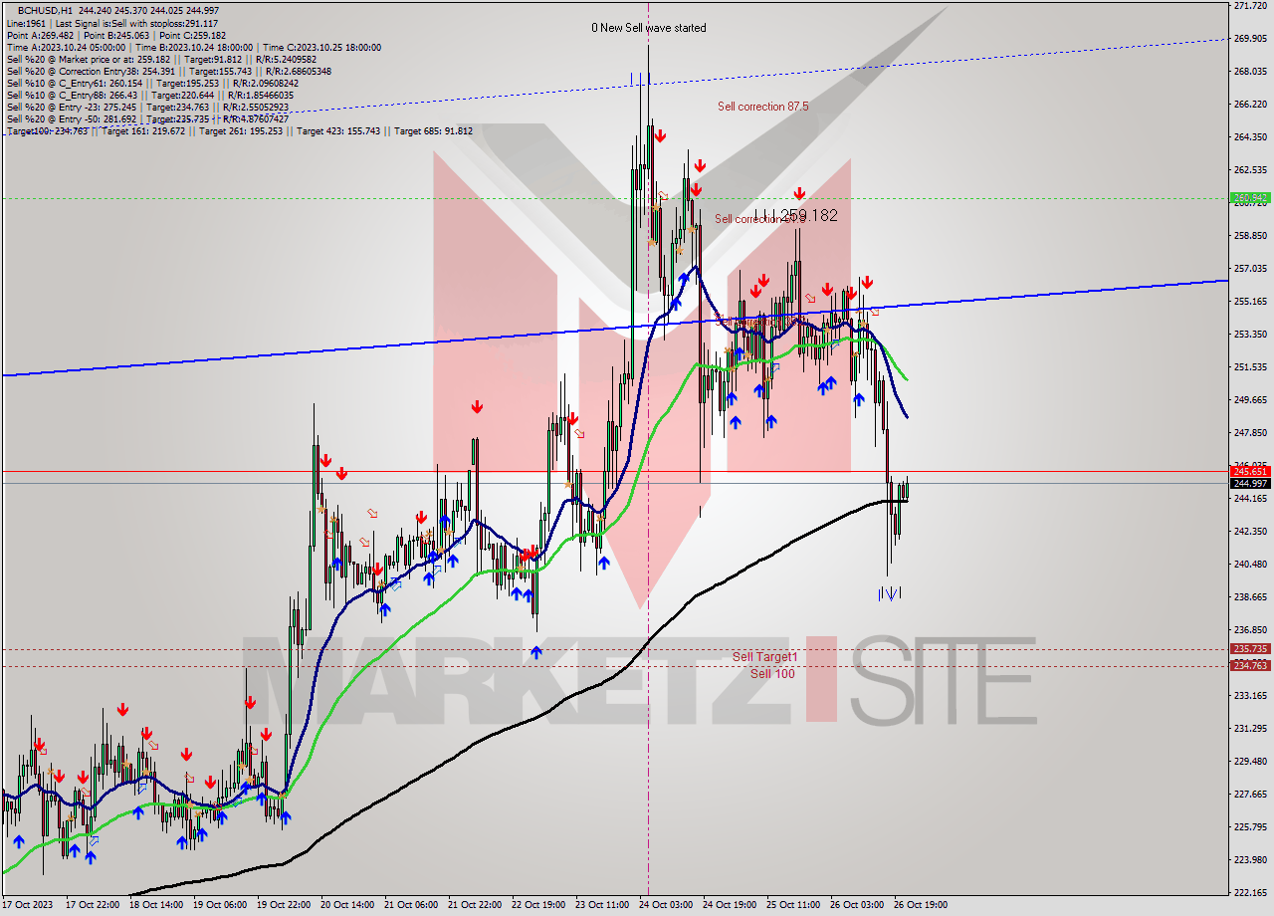
Task: Select the 242.350 price axis label
Action: pyautogui.click(x=1249, y=531)
